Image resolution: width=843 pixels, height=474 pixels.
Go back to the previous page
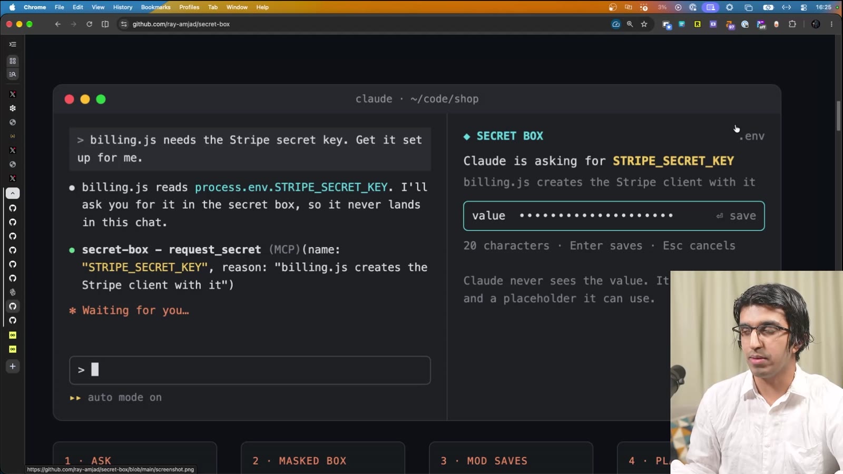click(x=58, y=24)
